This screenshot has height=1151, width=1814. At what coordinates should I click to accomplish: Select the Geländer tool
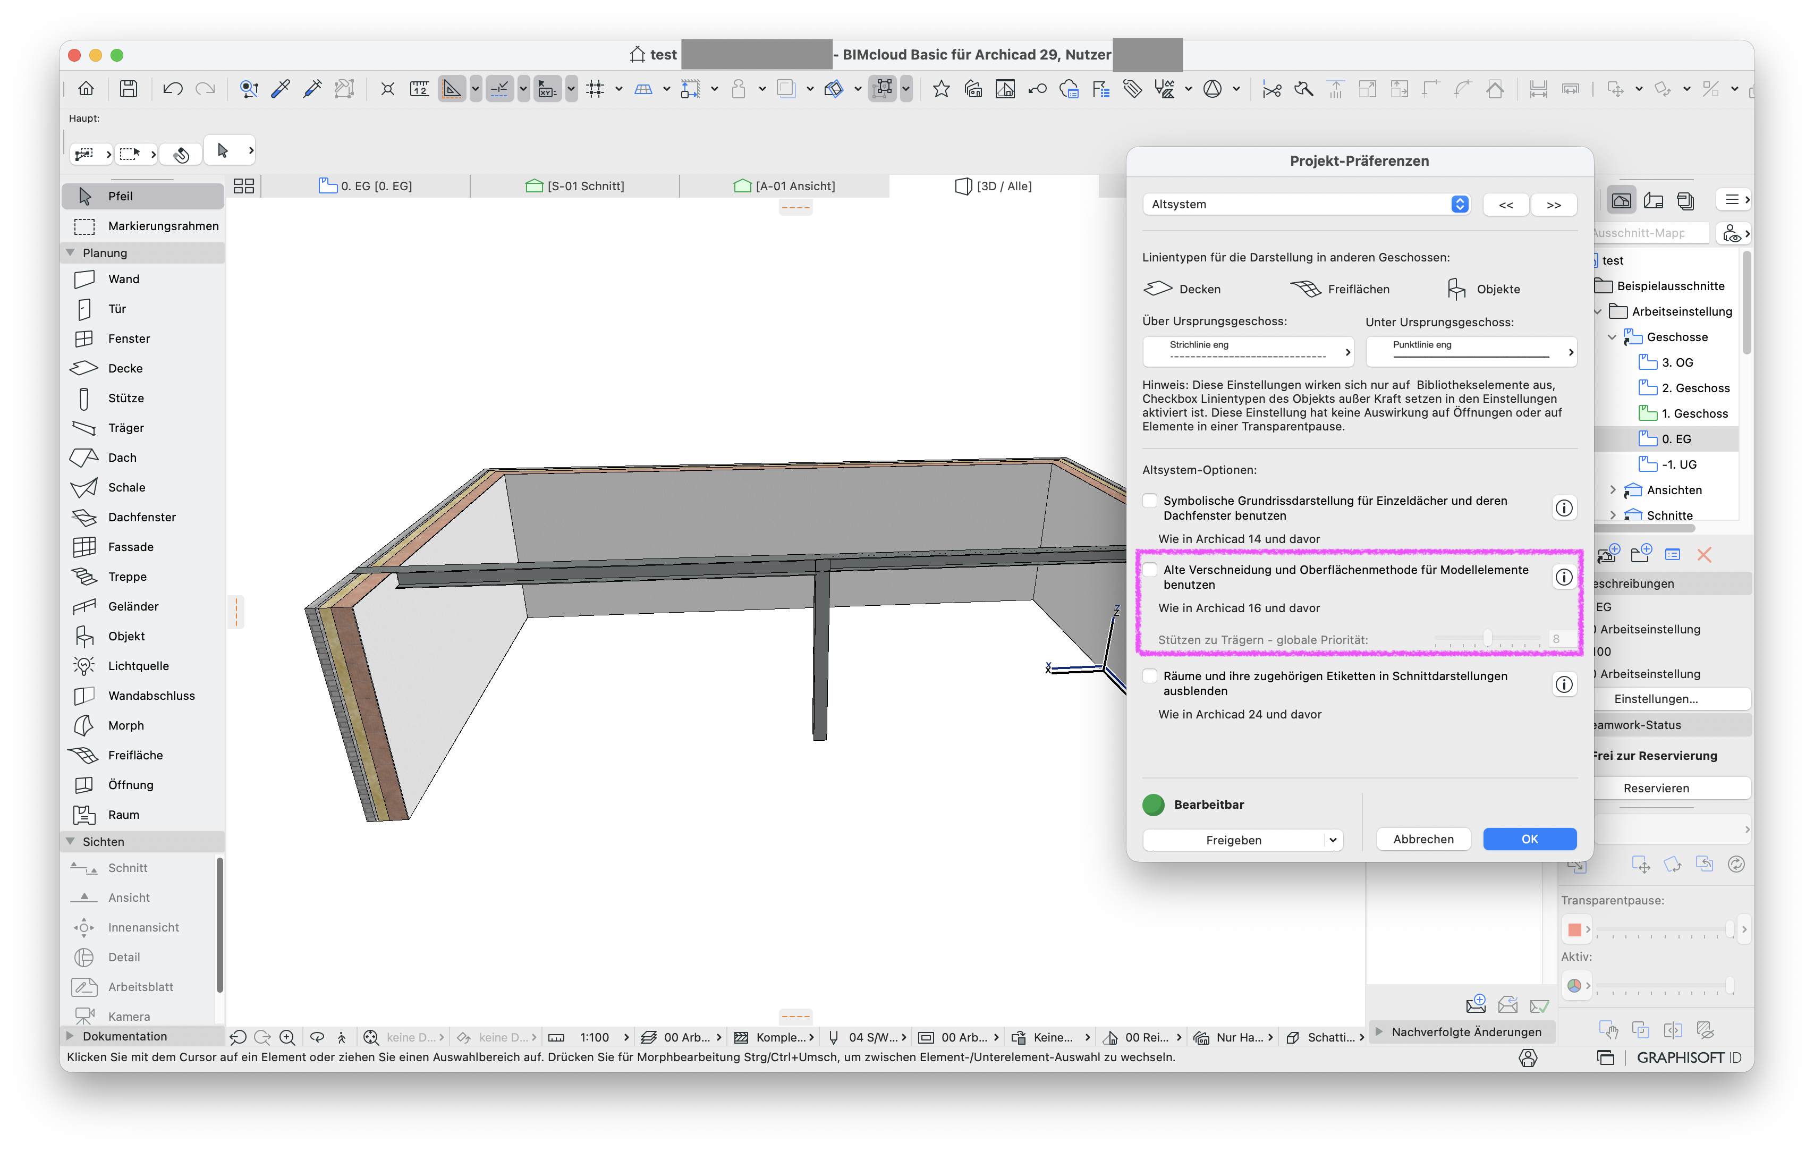[142, 606]
